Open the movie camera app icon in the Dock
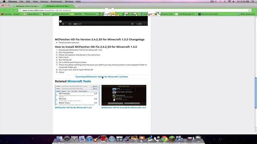 179,139
